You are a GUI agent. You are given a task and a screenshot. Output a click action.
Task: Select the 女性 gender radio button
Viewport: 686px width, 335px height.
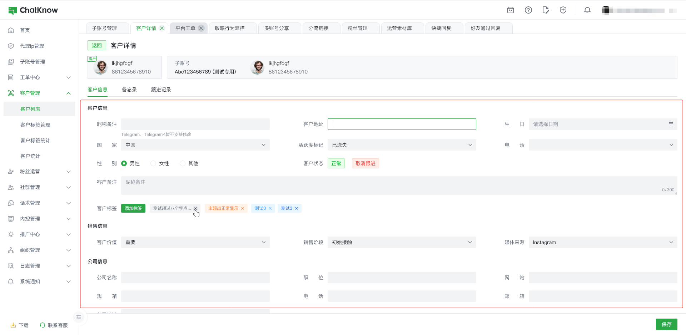pos(153,163)
